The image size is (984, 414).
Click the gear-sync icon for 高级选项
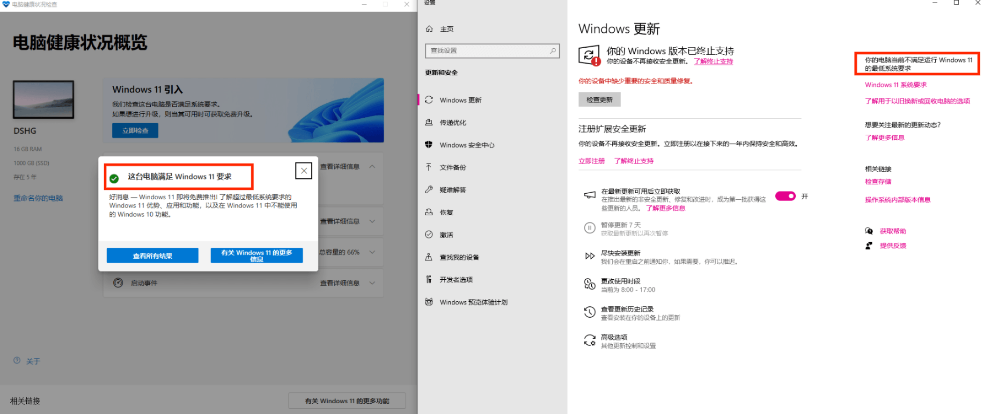(589, 340)
